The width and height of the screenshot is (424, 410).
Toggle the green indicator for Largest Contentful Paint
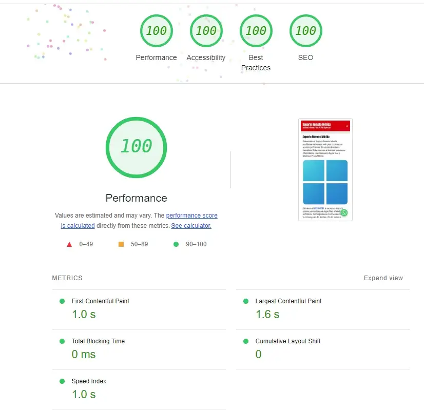click(x=246, y=301)
